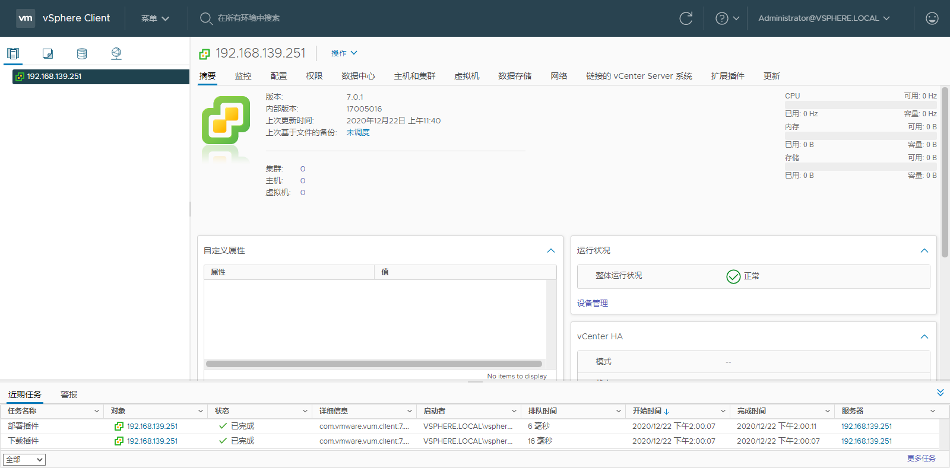Open Networking inventory view icon
The width and height of the screenshot is (950, 468).
coord(116,53)
